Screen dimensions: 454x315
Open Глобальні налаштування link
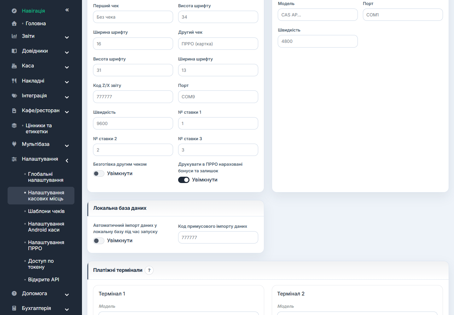[x=46, y=177]
